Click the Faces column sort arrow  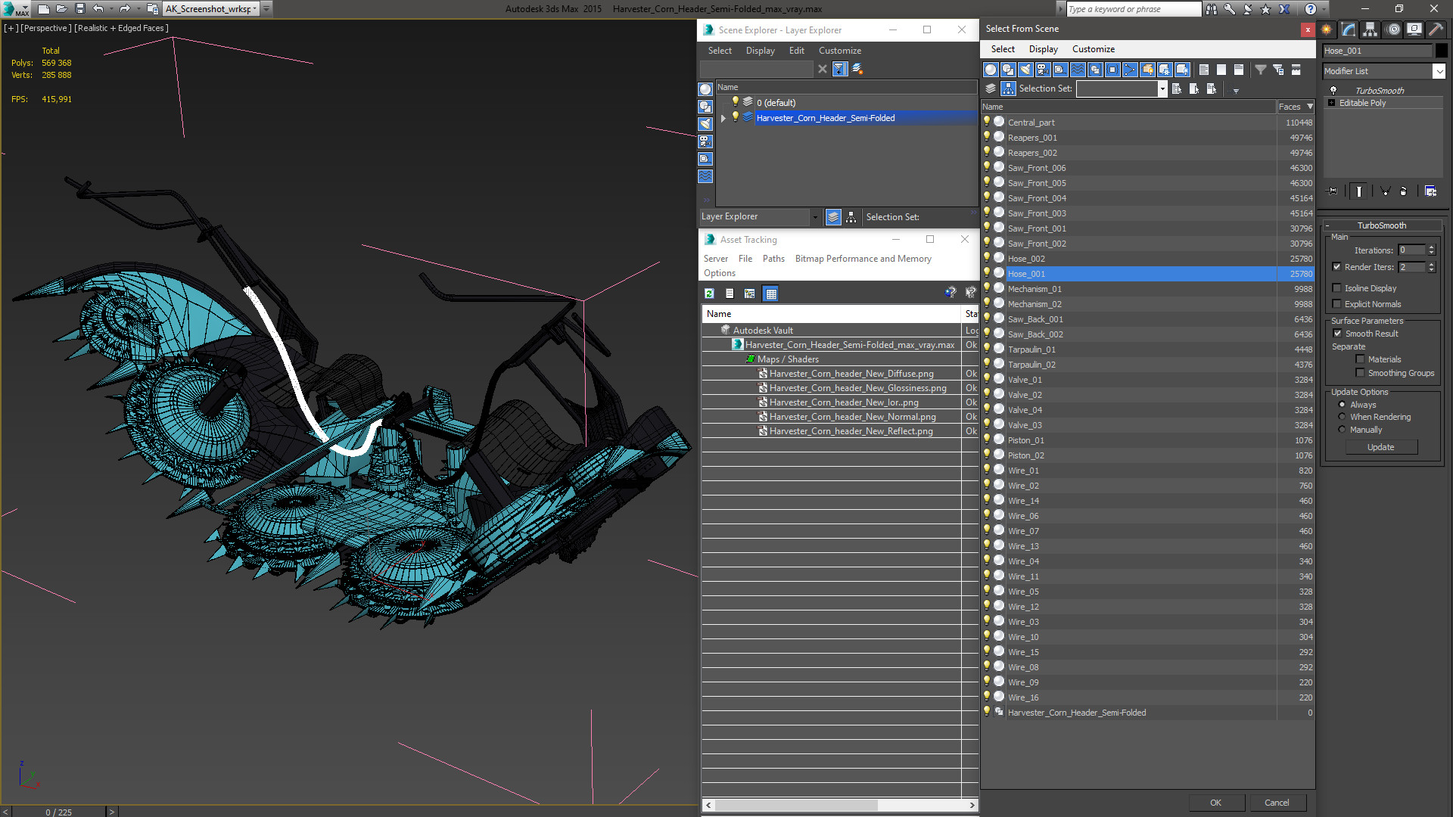click(x=1310, y=107)
